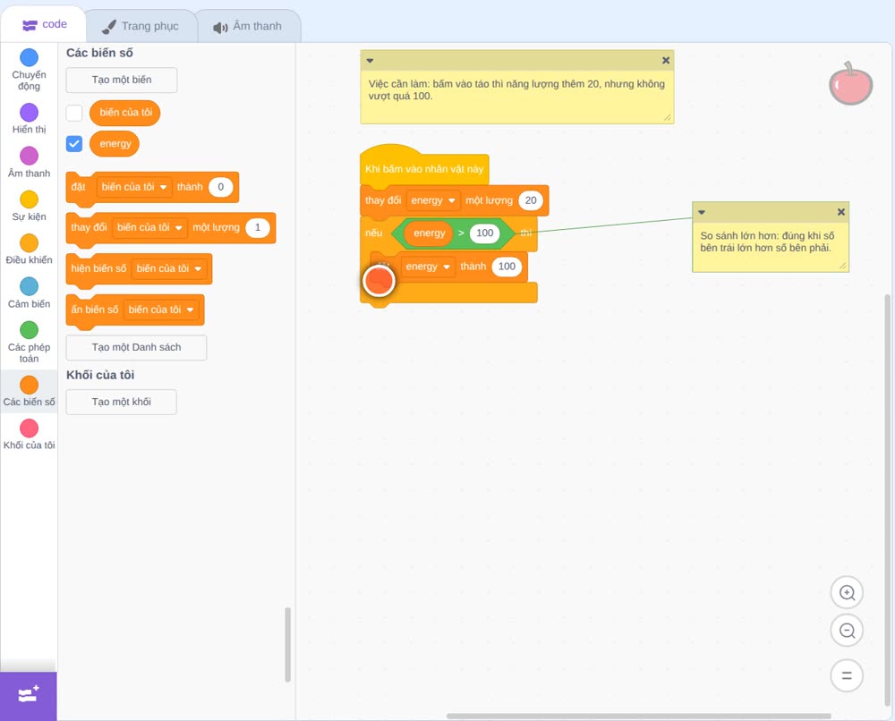Viewport: 895px width, 721px height.
Task: Click the 'Tạo một khối' button
Action: [x=122, y=403]
